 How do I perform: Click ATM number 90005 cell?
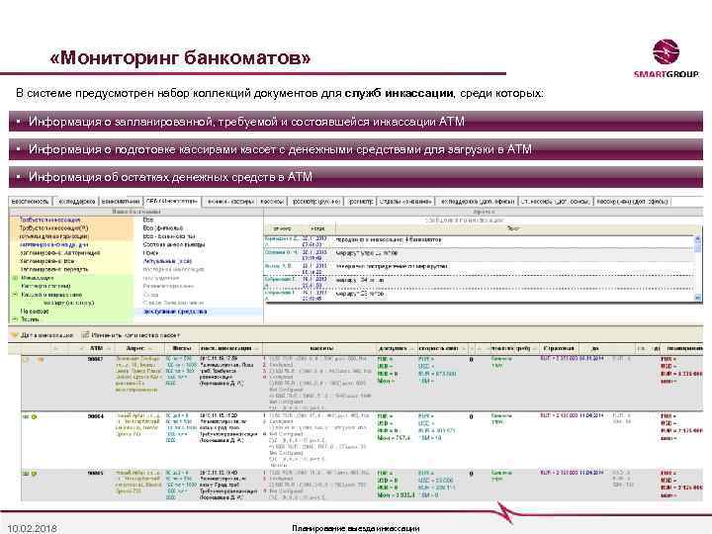pyautogui.click(x=95, y=473)
